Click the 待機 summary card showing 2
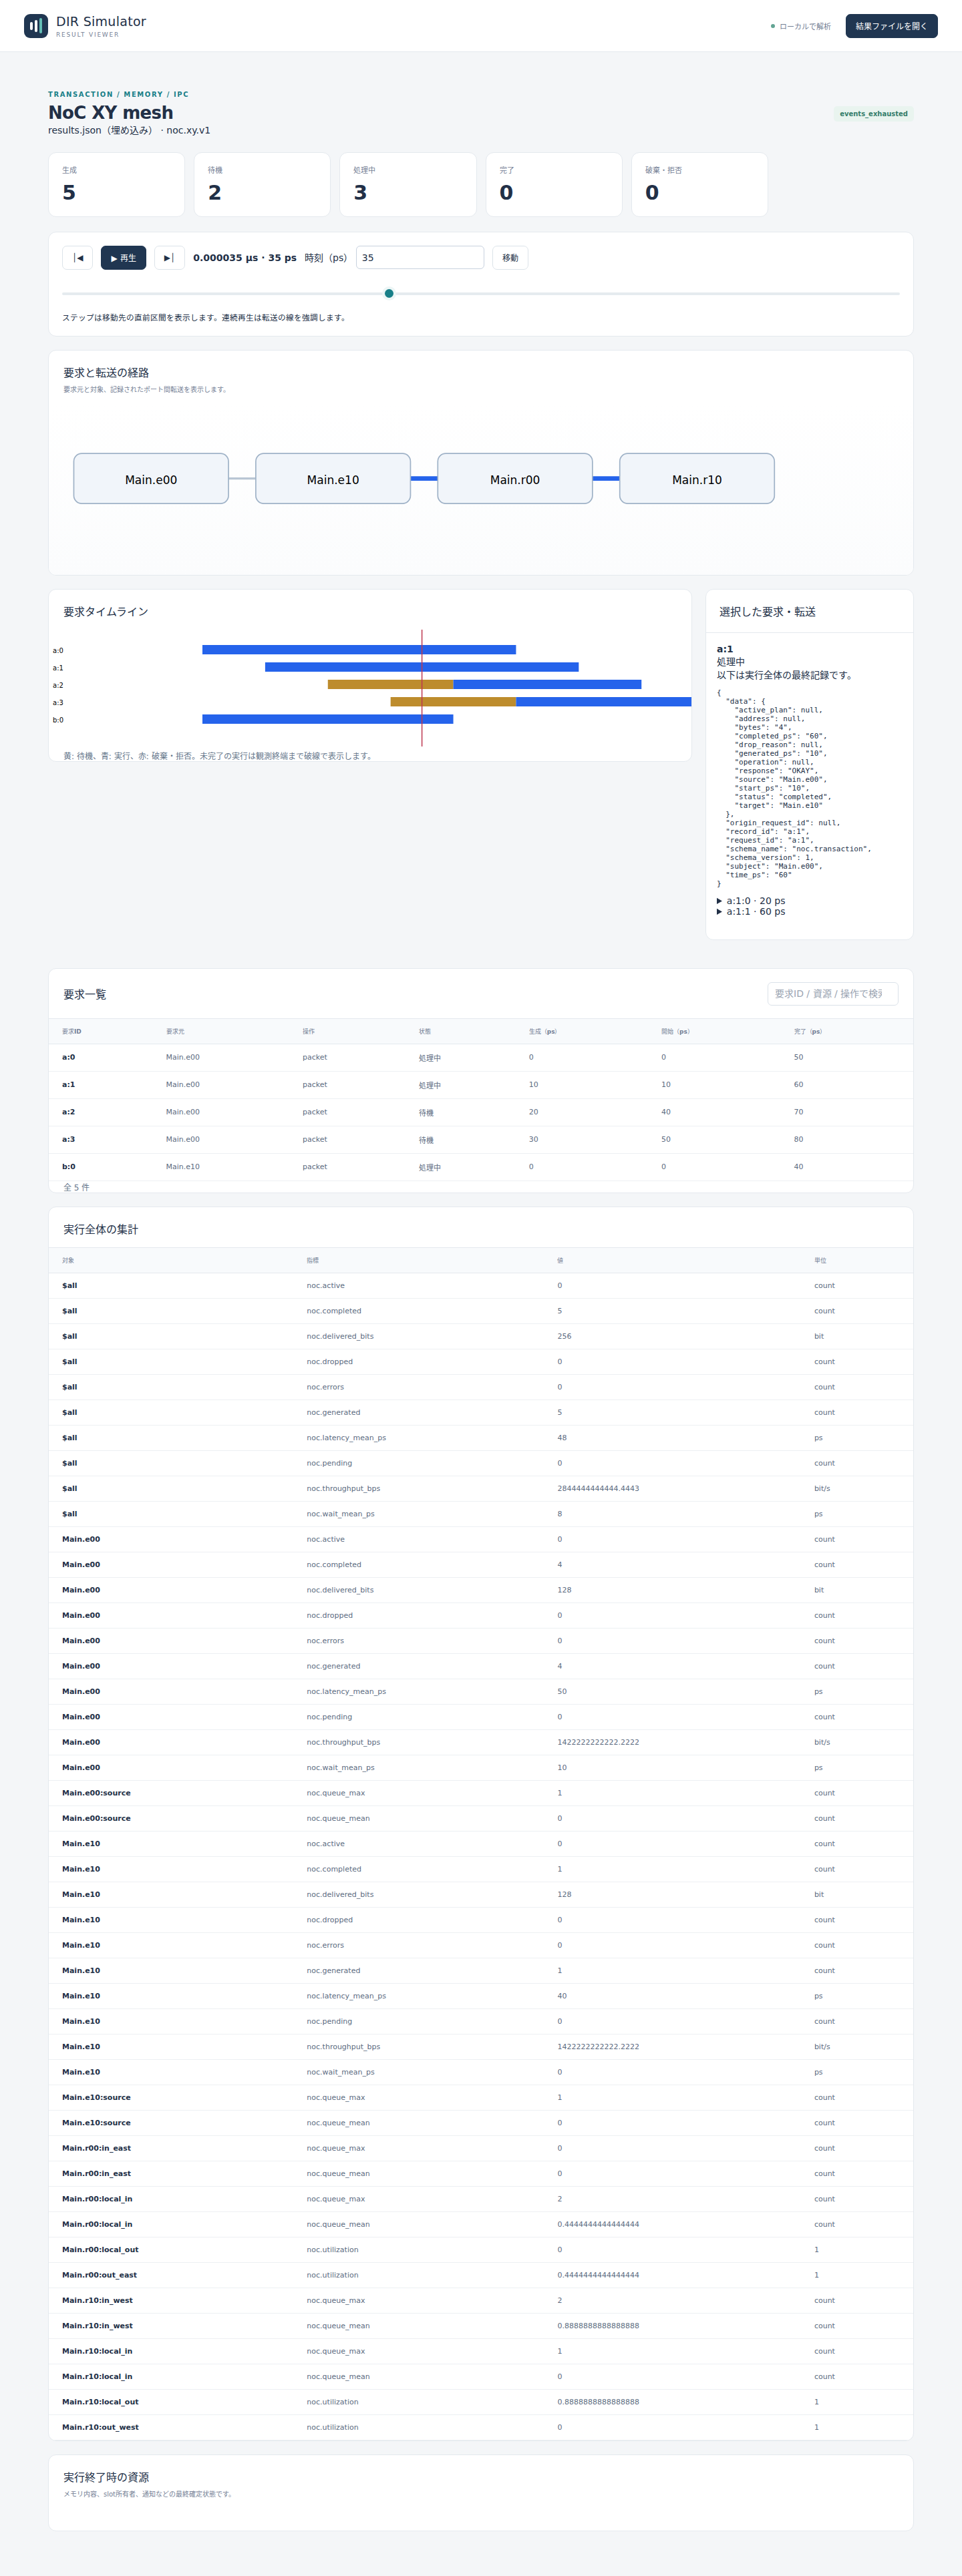This screenshot has width=962, height=2576. [x=263, y=184]
